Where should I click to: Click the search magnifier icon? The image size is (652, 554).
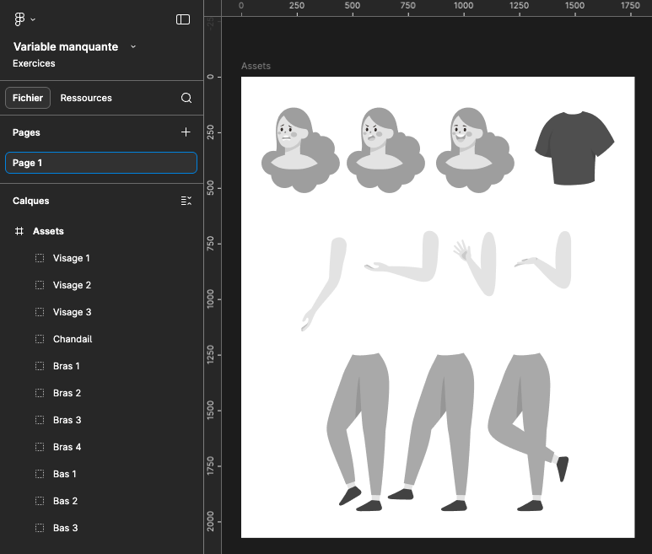186,98
